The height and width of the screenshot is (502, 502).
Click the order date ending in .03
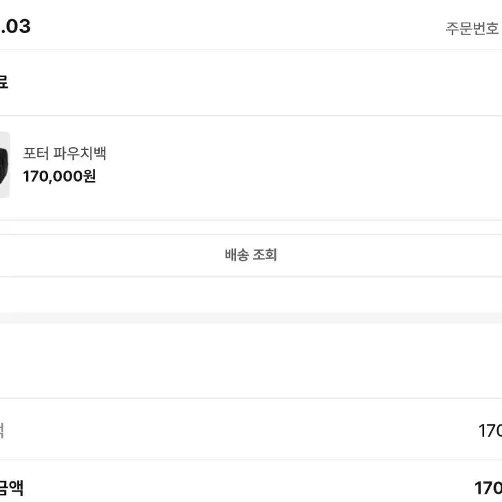[15, 27]
